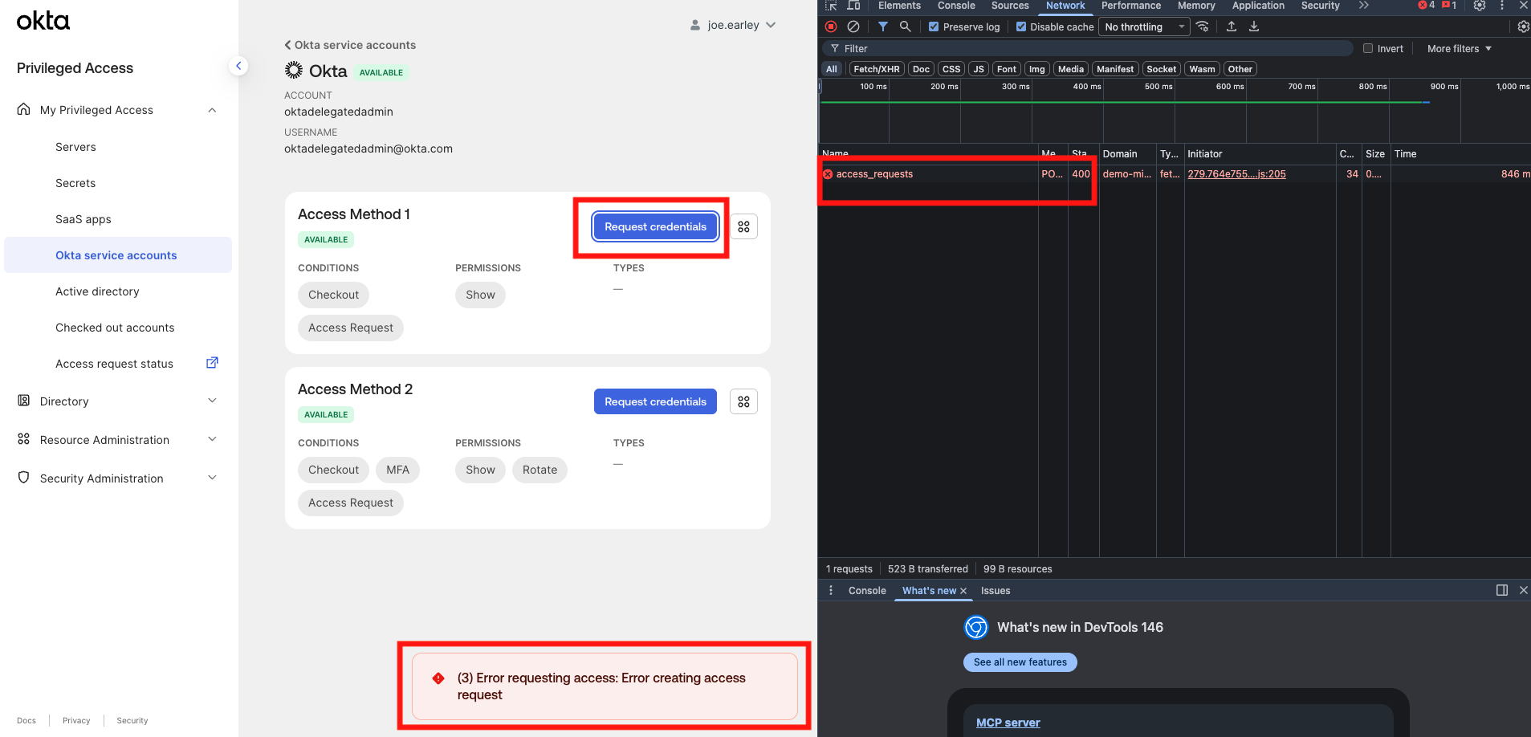
Task: Open the network request filter bar
Action: coord(883,26)
